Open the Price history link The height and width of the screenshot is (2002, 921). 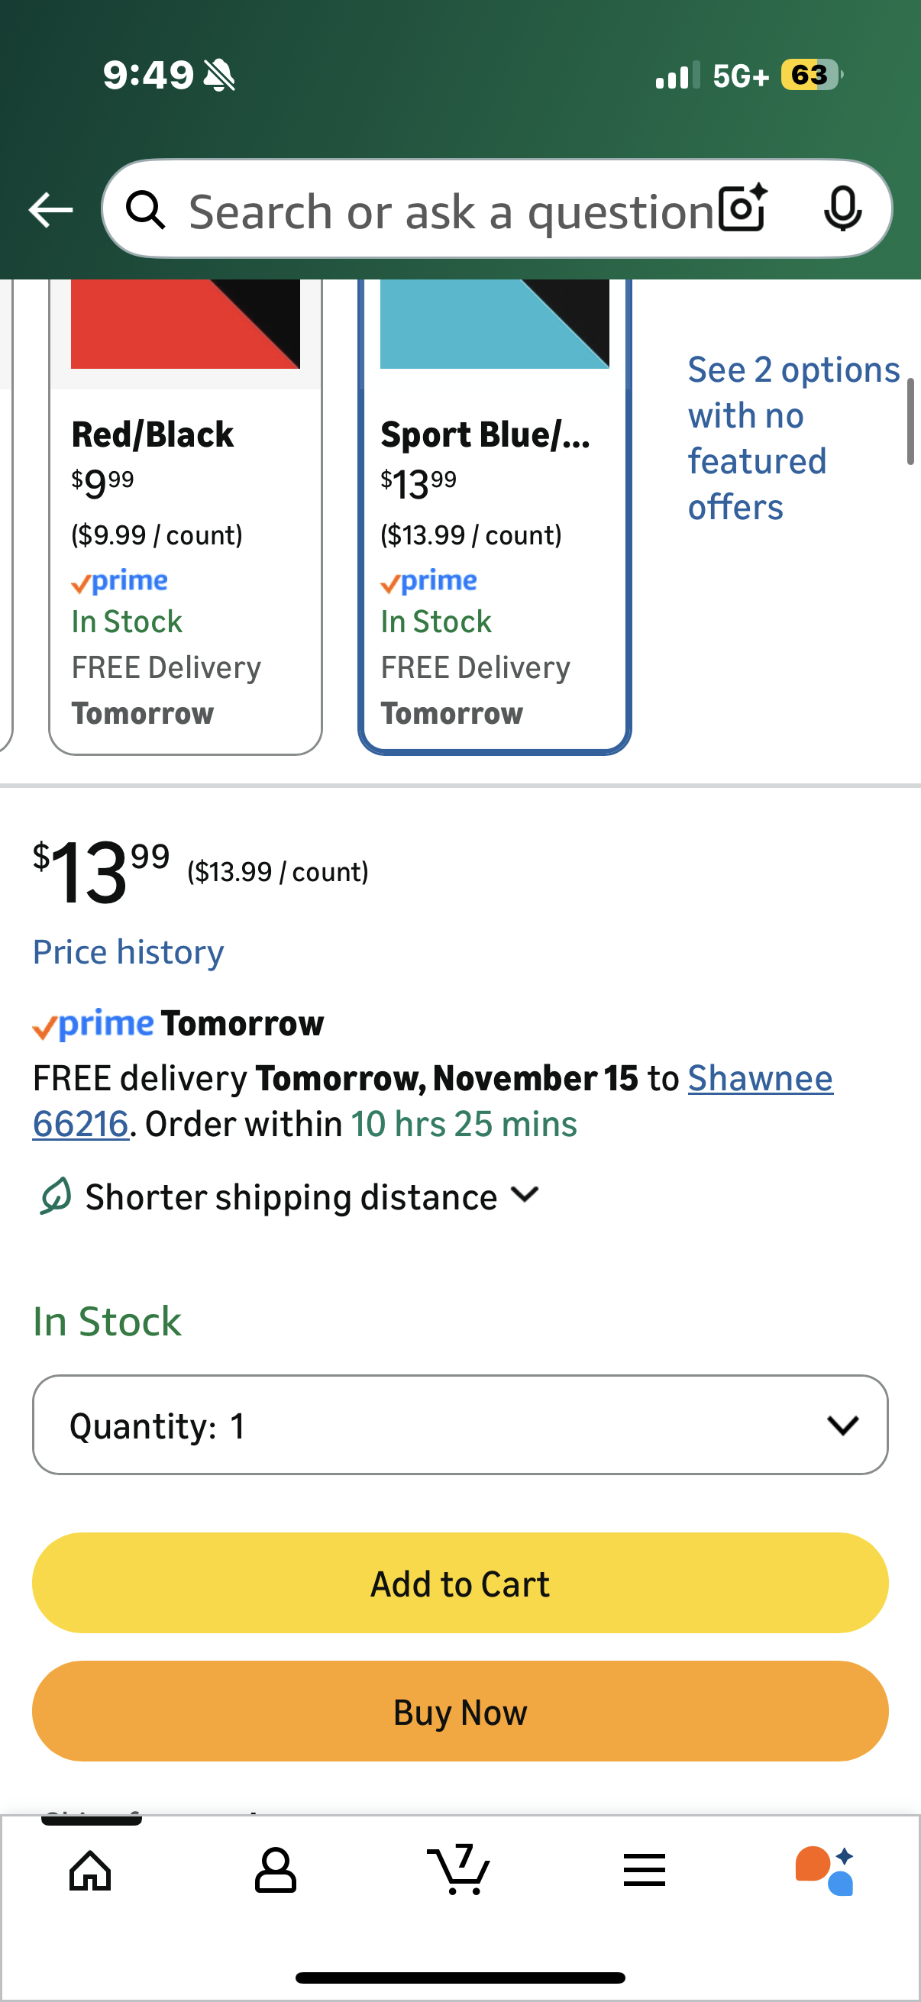pyautogui.click(x=128, y=952)
